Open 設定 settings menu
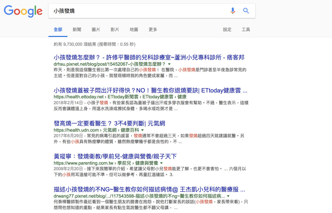332x213 pixels. (x=227, y=30)
